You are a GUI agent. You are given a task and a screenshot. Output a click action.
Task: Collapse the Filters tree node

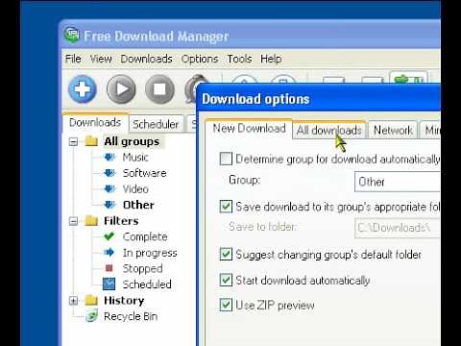[73, 221]
